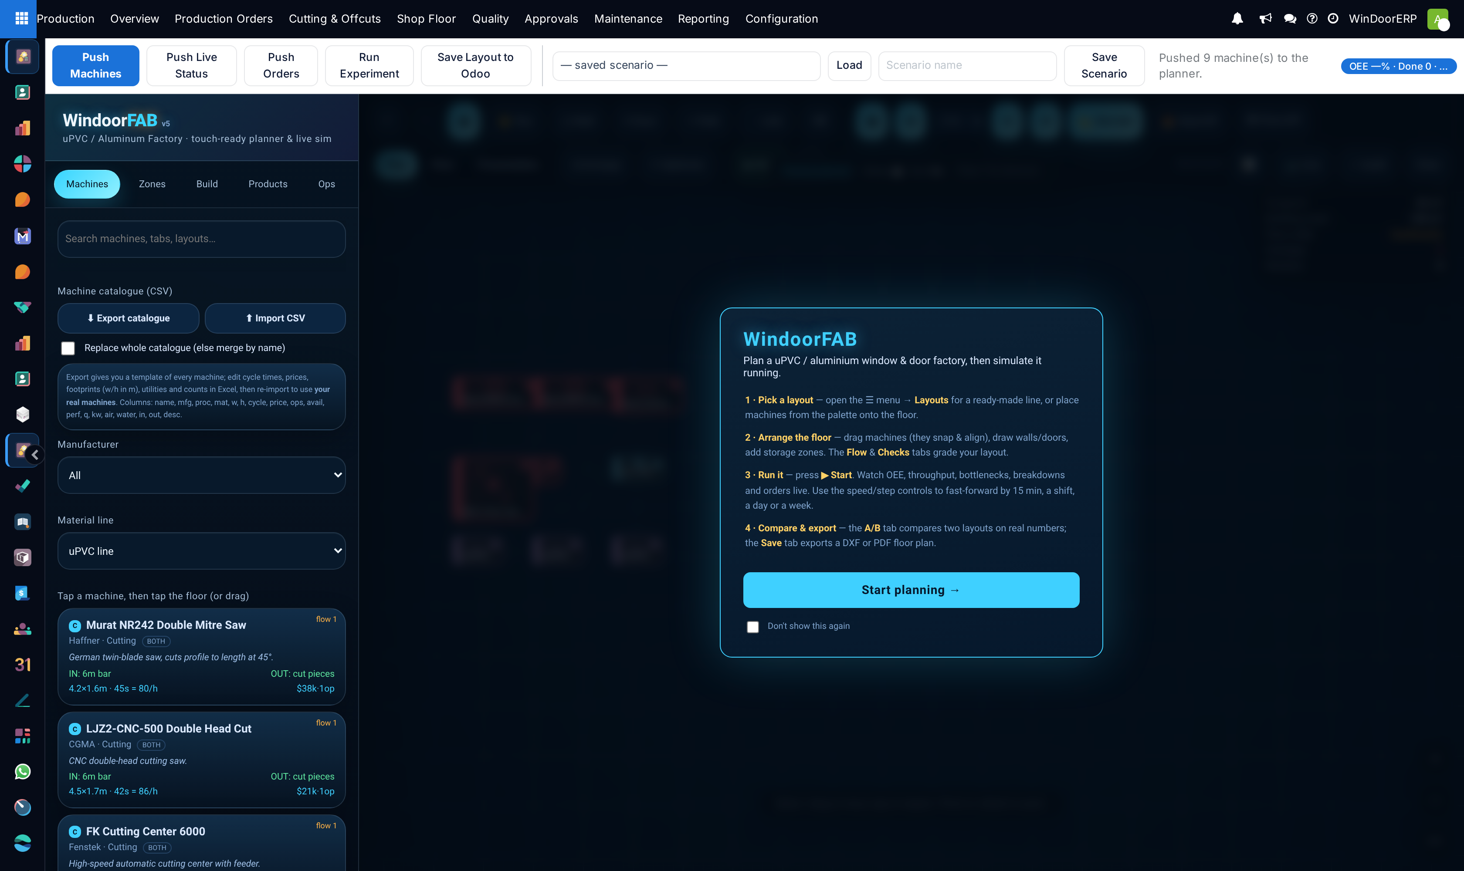Go to the Shop Floor menu
Viewport: 1464px width, 871px height.
426,19
